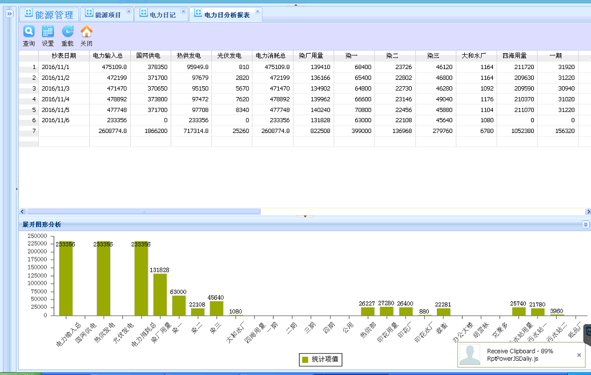Click the table's horizontal scrollbar thumb
This screenshot has height=375, width=591.
coord(143,211)
